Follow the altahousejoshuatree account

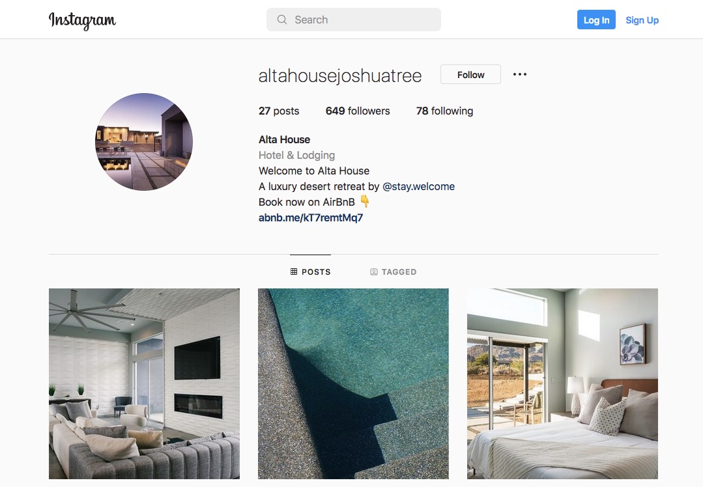(470, 74)
